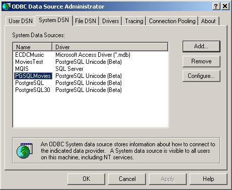Image resolution: width=232 pixels, height=190 pixels.
Task: Click the greyed-out Apply button
Action: (x=168, y=179)
